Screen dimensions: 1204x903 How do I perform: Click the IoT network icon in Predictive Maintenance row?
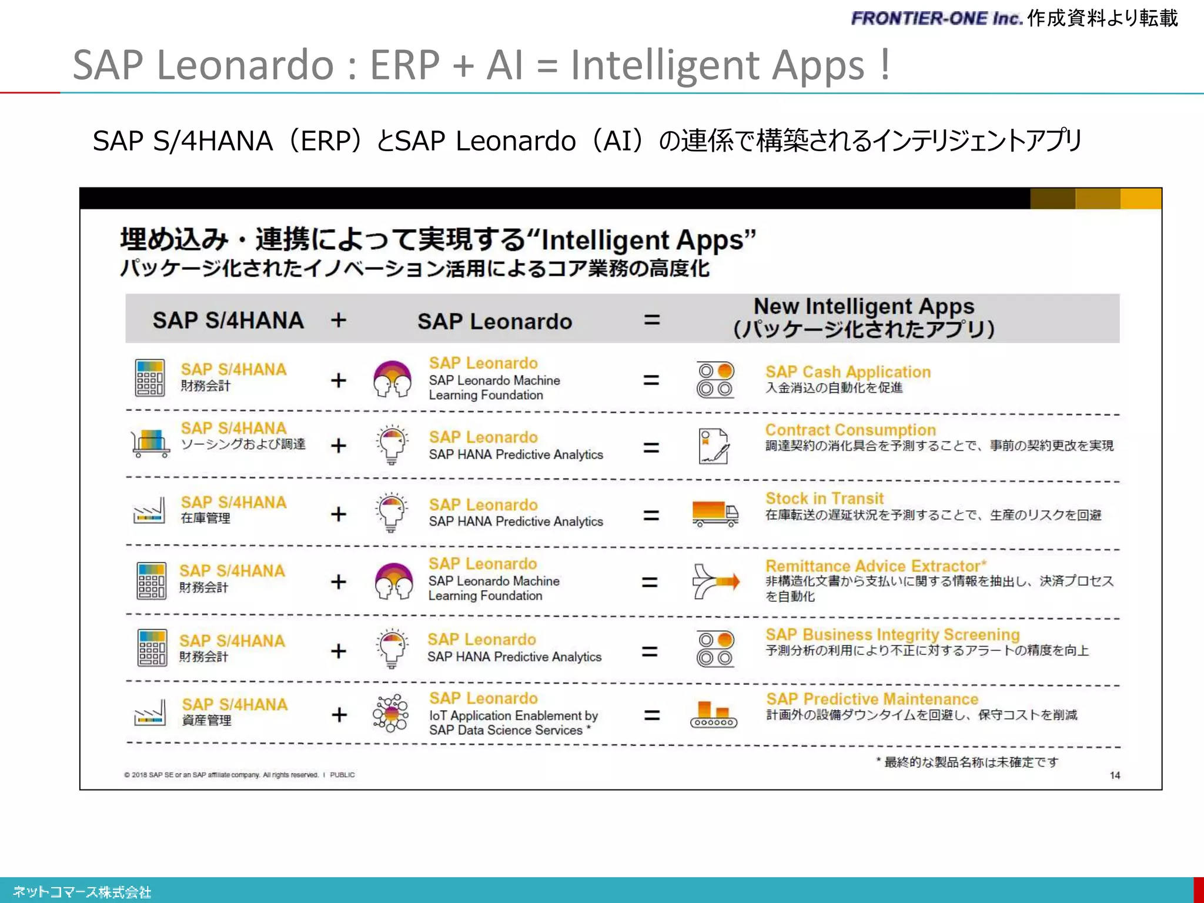[x=391, y=713]
